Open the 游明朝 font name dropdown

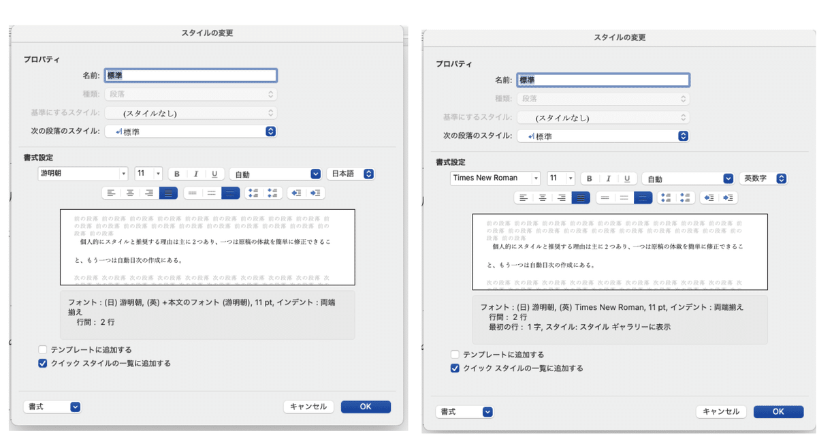coord(83,174)
